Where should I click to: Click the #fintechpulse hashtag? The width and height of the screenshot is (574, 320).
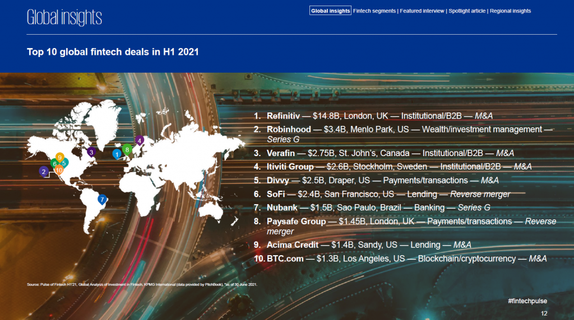coord(527,301)
